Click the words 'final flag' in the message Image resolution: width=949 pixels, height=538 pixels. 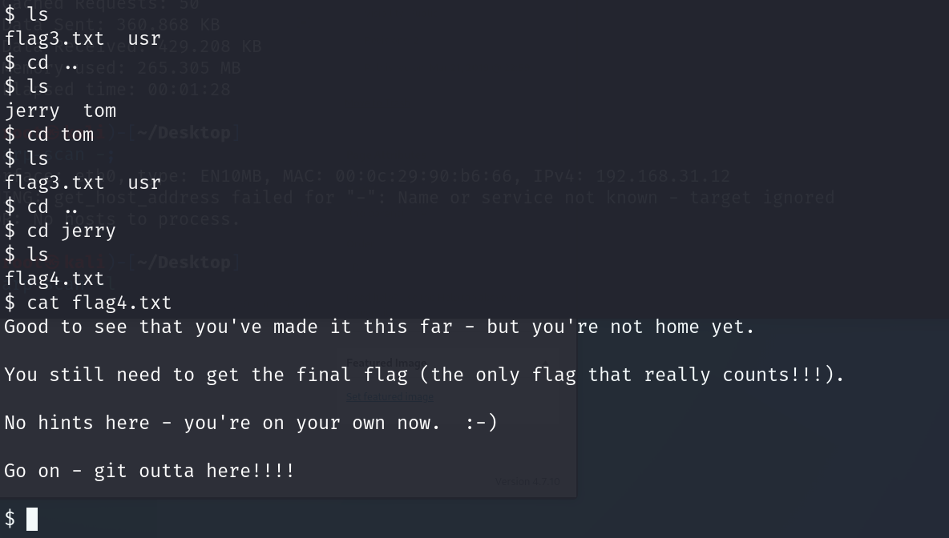[352, 375]
